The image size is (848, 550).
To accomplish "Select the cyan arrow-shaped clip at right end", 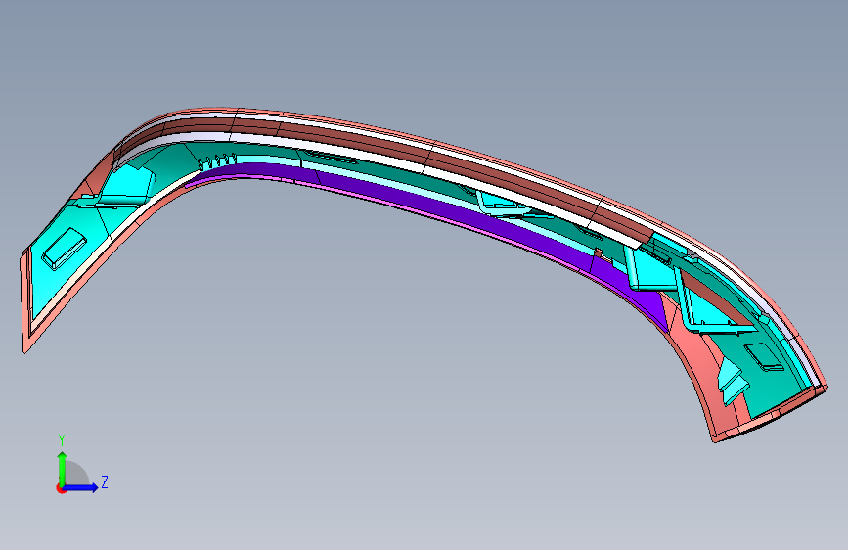I will 733,382.
